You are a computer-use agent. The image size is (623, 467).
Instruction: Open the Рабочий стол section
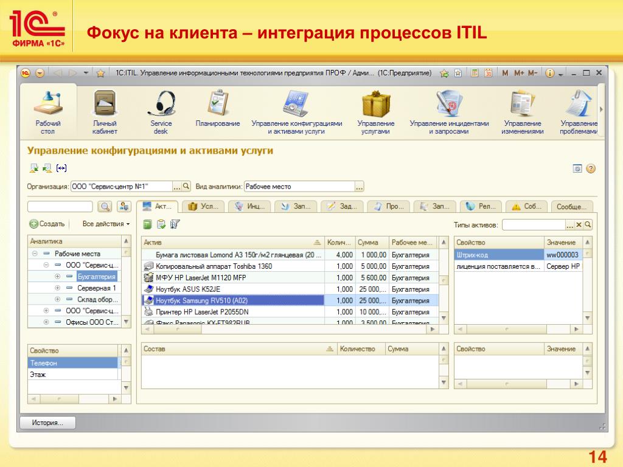tap(47, 112)
